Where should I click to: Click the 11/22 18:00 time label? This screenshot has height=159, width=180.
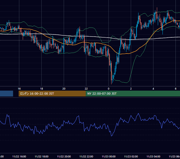tap(42, 156)
